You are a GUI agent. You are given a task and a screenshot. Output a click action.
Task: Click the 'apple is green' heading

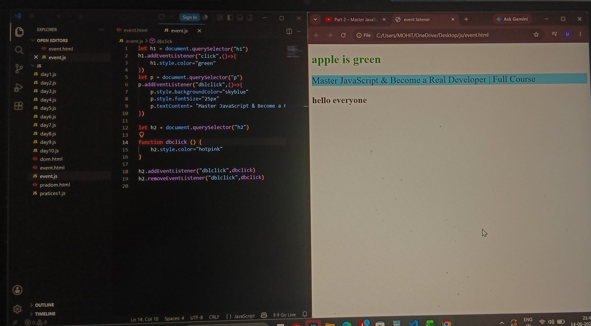(x=346, y=60)
